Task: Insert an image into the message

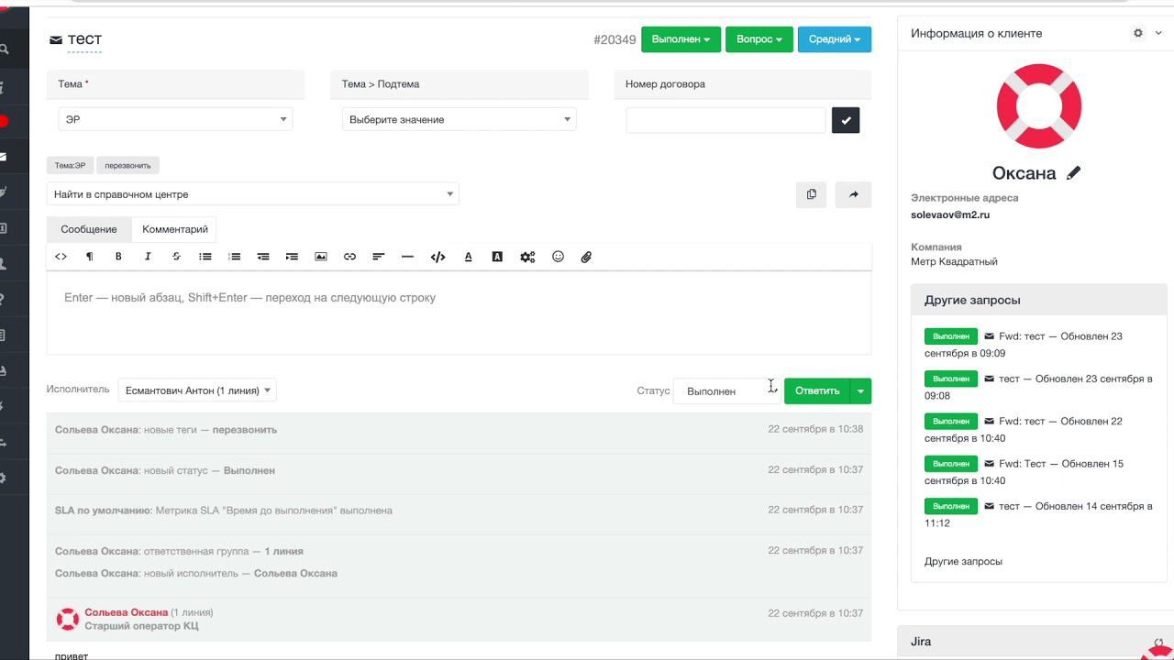Action: (x=321, y=257)
